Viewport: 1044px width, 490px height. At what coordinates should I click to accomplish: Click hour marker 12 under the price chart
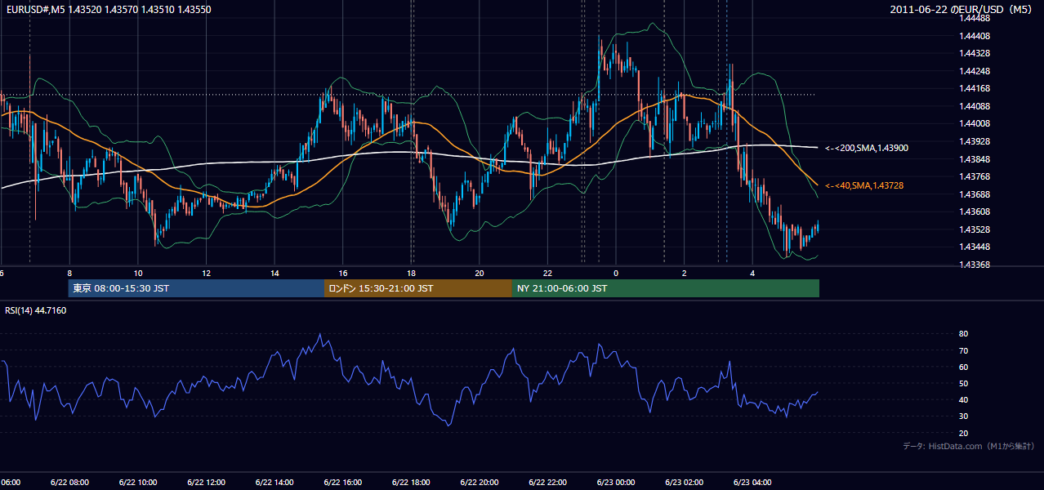point(207,273)
